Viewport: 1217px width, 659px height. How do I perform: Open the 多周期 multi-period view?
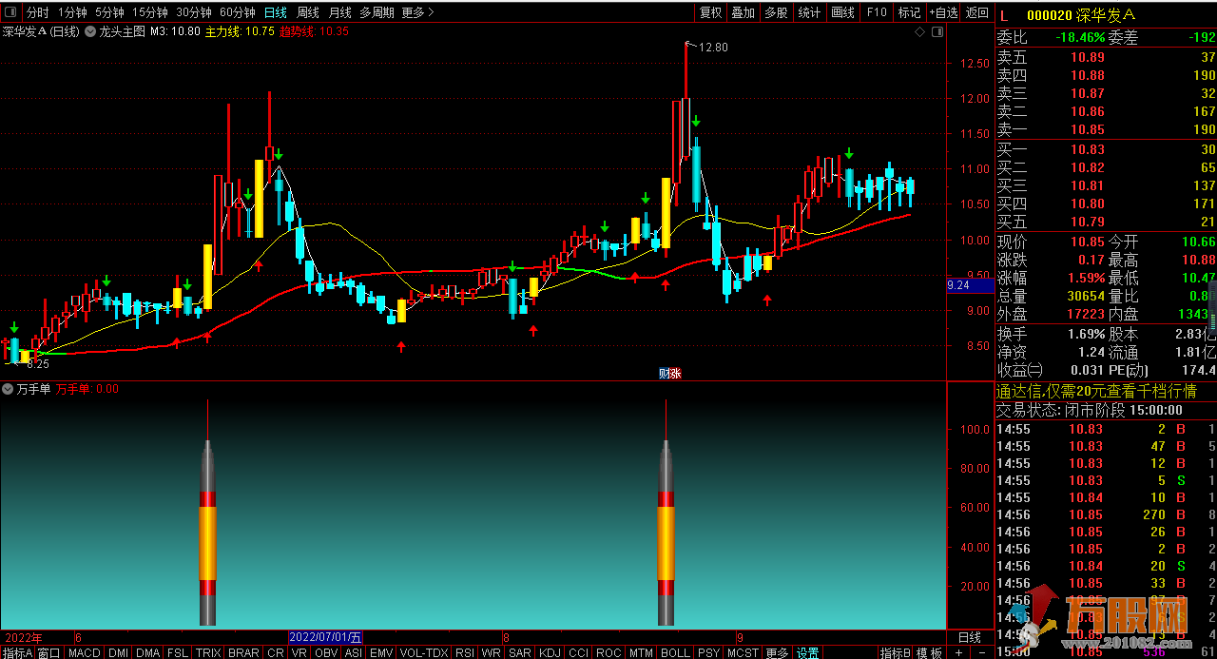pos(377,12)
